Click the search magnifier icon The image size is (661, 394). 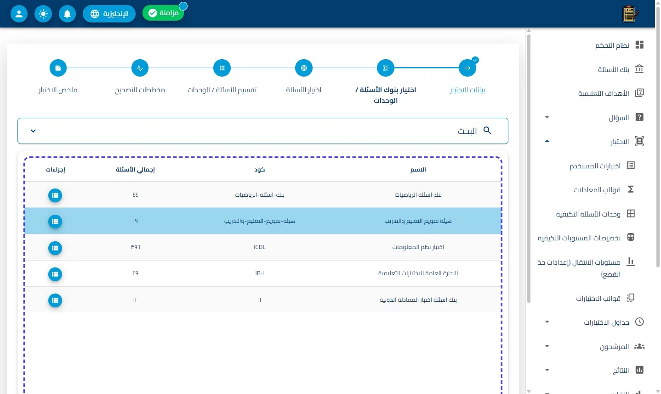coord(487,131)
